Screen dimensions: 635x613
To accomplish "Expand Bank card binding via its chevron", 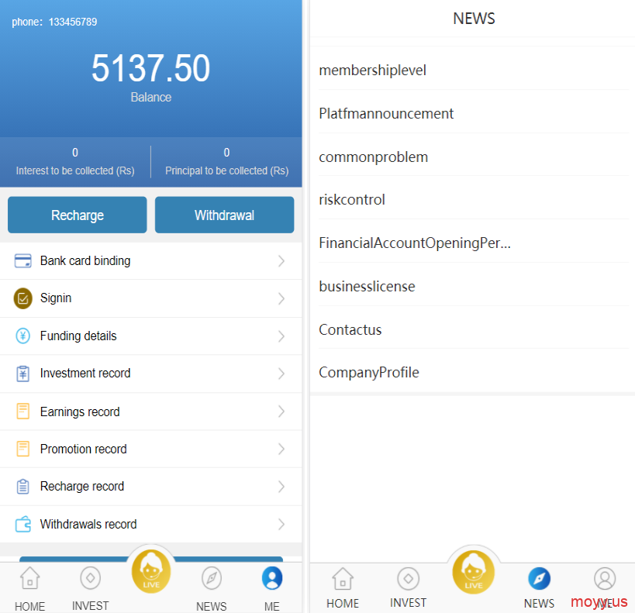I will click(281, 261).
